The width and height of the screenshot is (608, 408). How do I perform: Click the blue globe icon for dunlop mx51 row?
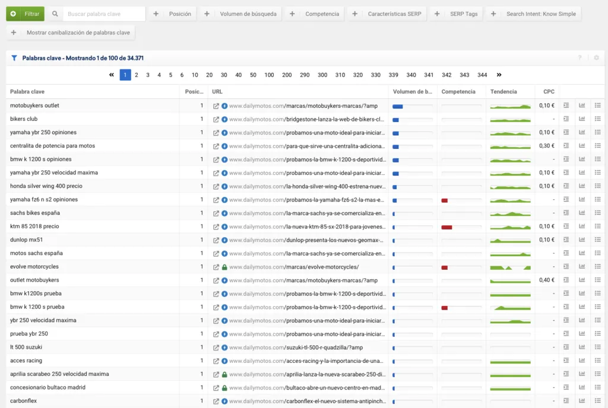click(224, 240)
